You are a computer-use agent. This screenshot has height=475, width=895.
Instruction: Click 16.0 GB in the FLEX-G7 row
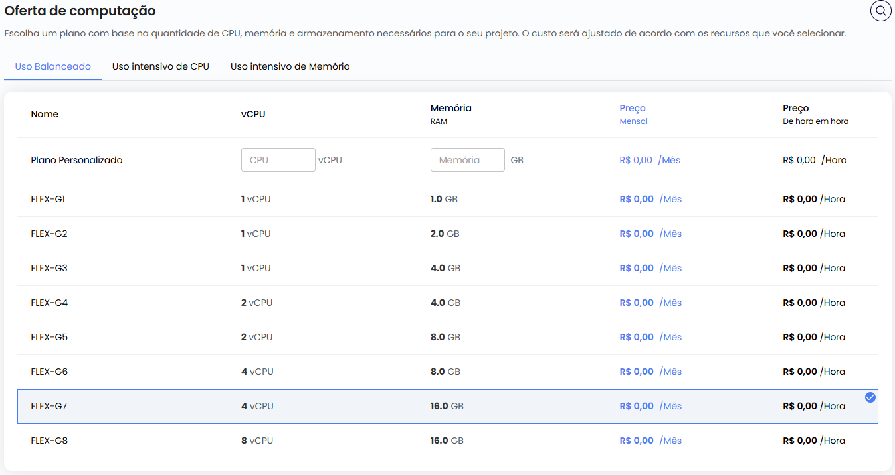(447, 406)
